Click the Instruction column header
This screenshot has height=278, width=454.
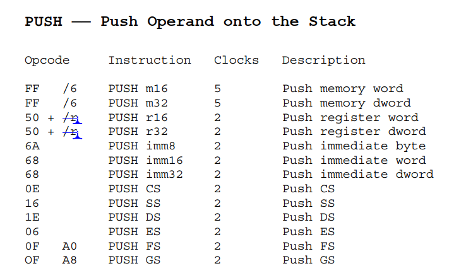pyautogui.click(x=150, y=61)
